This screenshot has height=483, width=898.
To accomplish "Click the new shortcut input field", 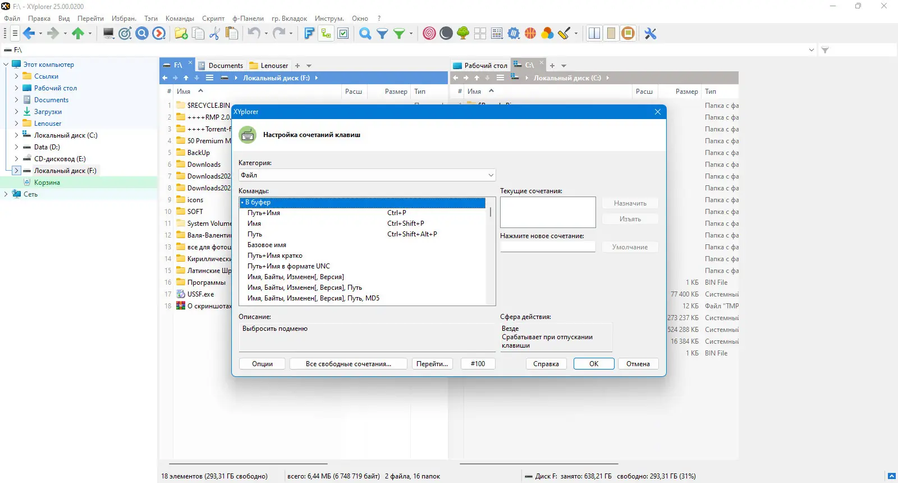I will tap(548, 247).
